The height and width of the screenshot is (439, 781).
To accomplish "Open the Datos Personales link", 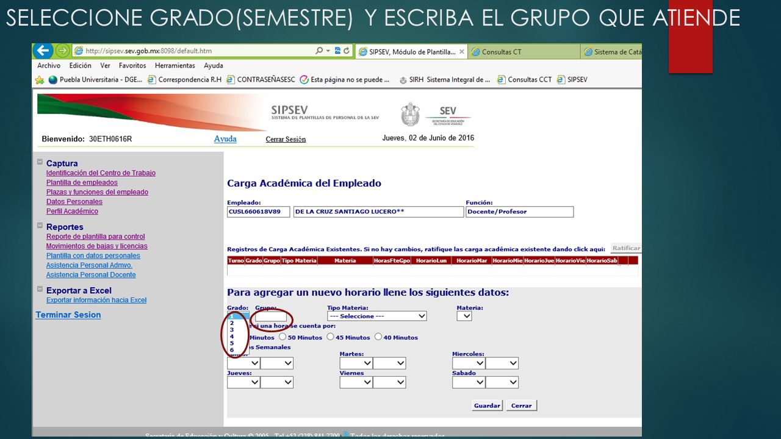I will pos(74,202).
